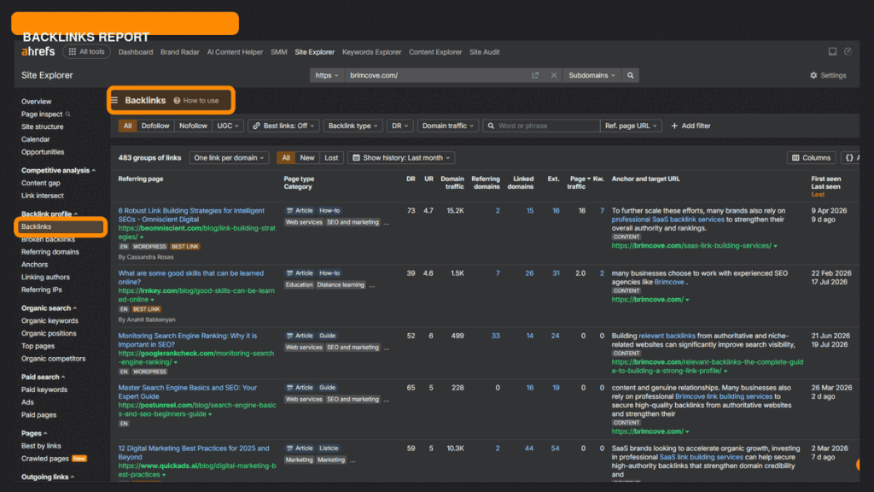
Task: Toggle the Backlinks hamburger menu icon
Action: 114,101
